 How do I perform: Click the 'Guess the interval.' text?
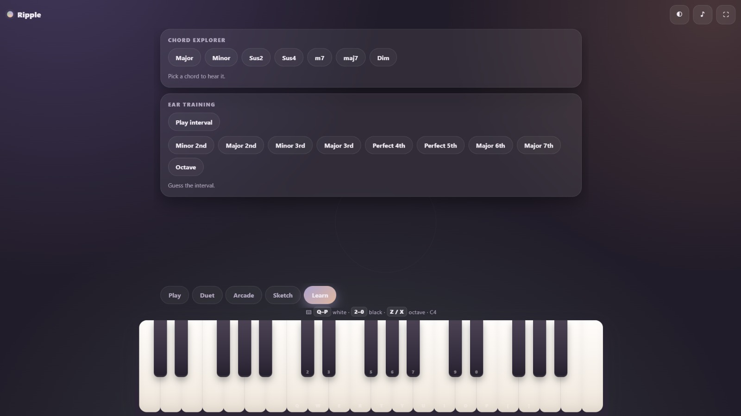[x=191, y=186]
